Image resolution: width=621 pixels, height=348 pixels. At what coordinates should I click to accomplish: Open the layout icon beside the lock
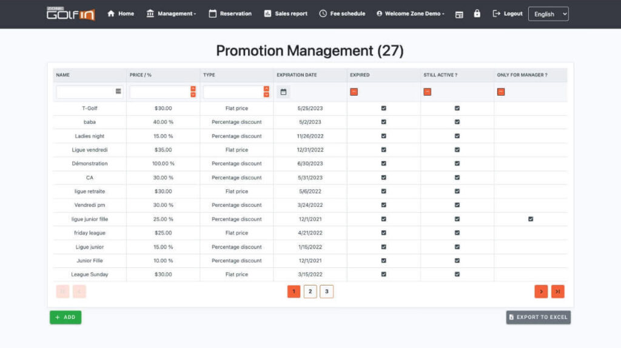coord(459,14)
